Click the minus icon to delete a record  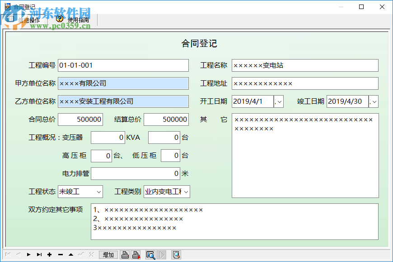pyautogui.click(x=60, y=255)
